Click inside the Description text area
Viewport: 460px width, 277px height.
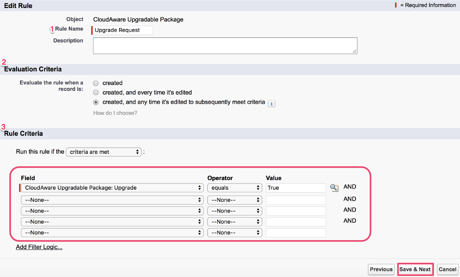coord(225,46)
